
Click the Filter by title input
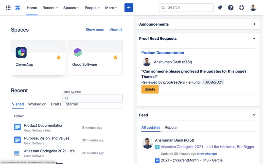coord(93,98)
